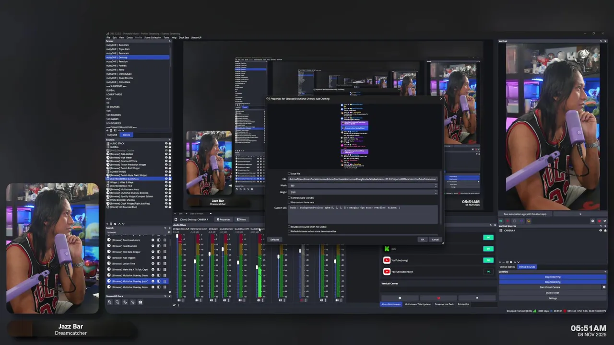Open settings gear for Heat Example source

pyautogui.click(x=153, y=246)
